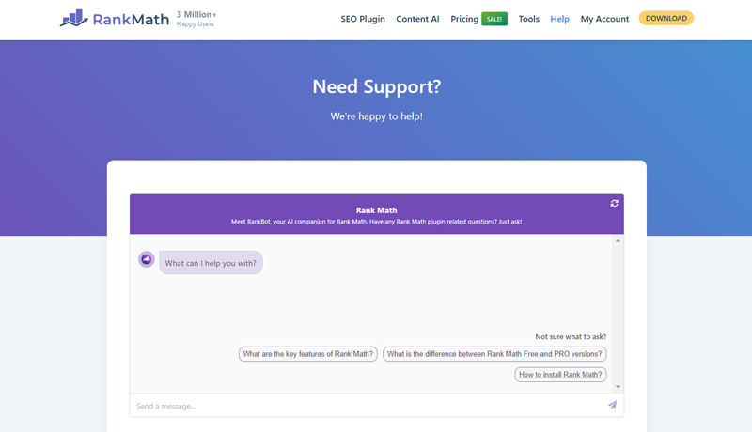Open the Content AI menu item
752x432 pixels.
(x=417, y=19)
